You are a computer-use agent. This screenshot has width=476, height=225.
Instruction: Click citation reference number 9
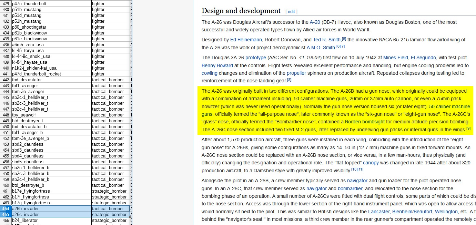click(x=468, y=129)
